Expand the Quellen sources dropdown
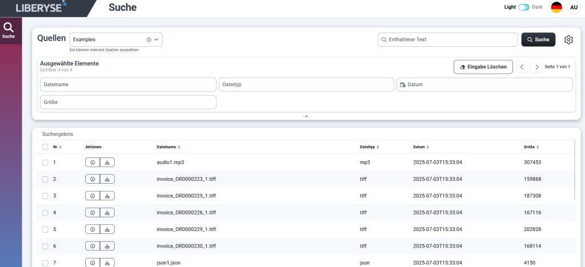The image size is (585, 267). tap(157, 40)
